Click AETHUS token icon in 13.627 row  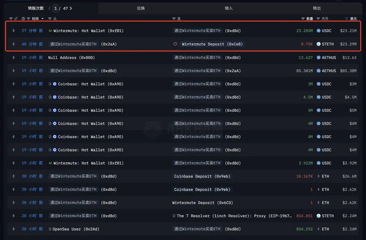pyautogui.click(x=319, y=58)
